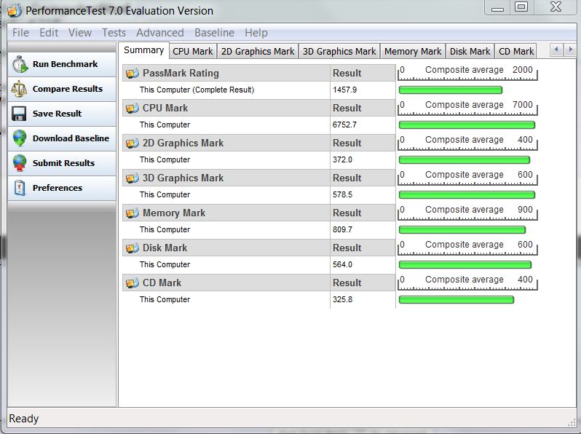The image size is (581, 434).
Task: Open the Help menu
Action: [256, 33]
